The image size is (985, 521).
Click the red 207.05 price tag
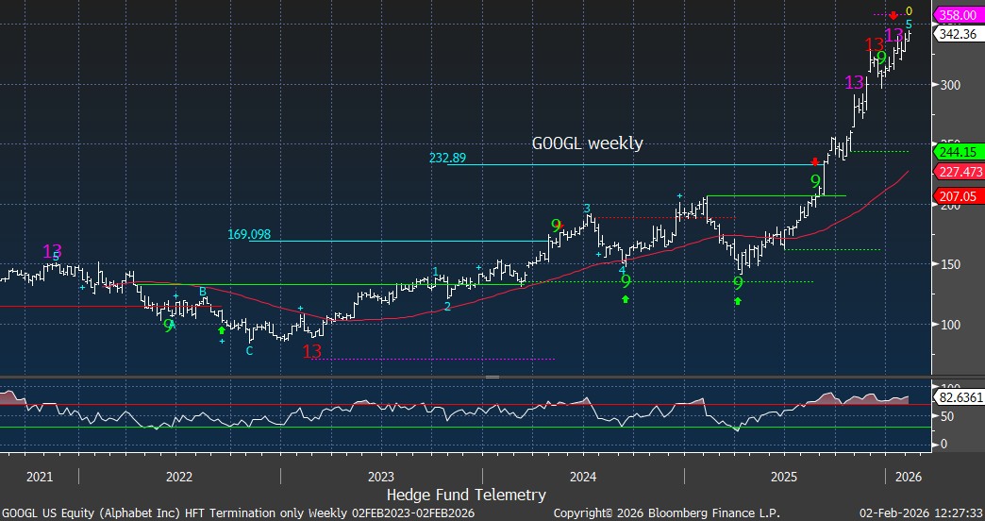point(958,197)
